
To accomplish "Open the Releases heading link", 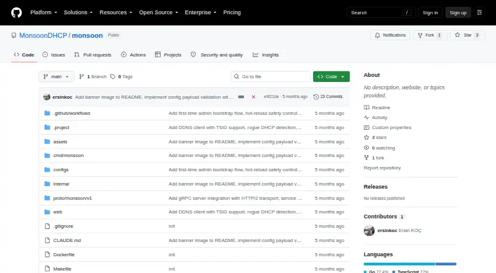I will click(376, 187).
